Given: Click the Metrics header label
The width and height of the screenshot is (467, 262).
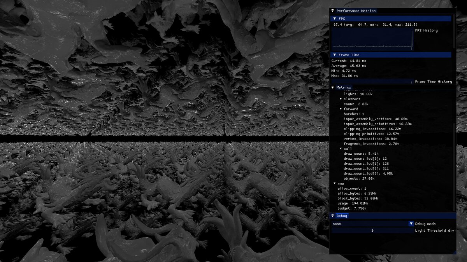Looking at the screenshot, I should click(344, 87).
